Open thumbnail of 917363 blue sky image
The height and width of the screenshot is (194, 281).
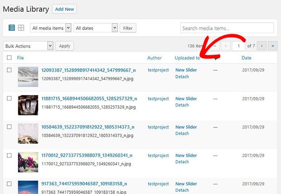pyautogui.click(x=28, y=187)
